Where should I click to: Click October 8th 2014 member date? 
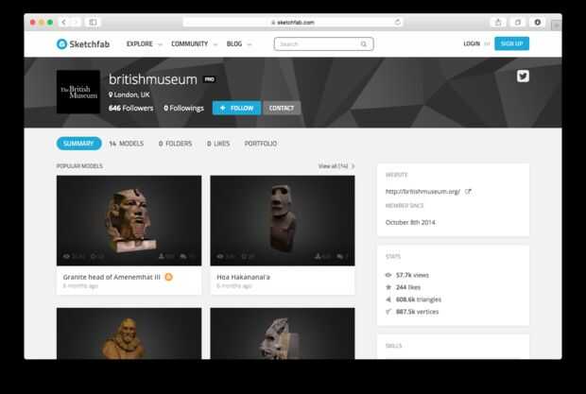[x=410, y=223]
